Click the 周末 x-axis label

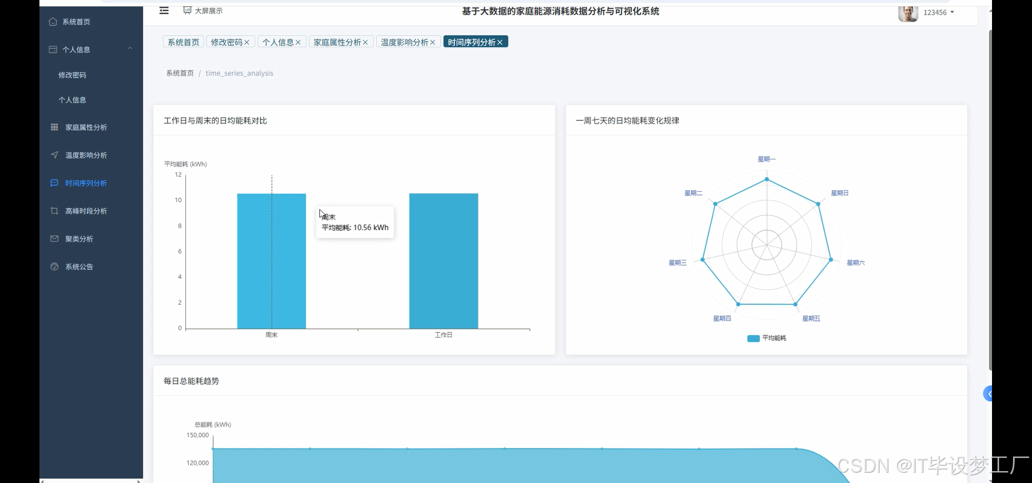click(x=271, y=335)
